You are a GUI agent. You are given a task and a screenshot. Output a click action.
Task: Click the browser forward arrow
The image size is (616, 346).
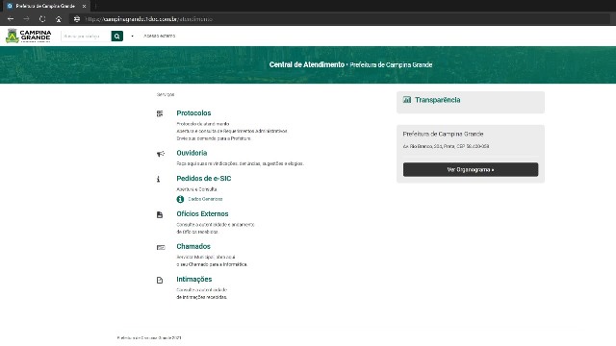pos(26,19)
